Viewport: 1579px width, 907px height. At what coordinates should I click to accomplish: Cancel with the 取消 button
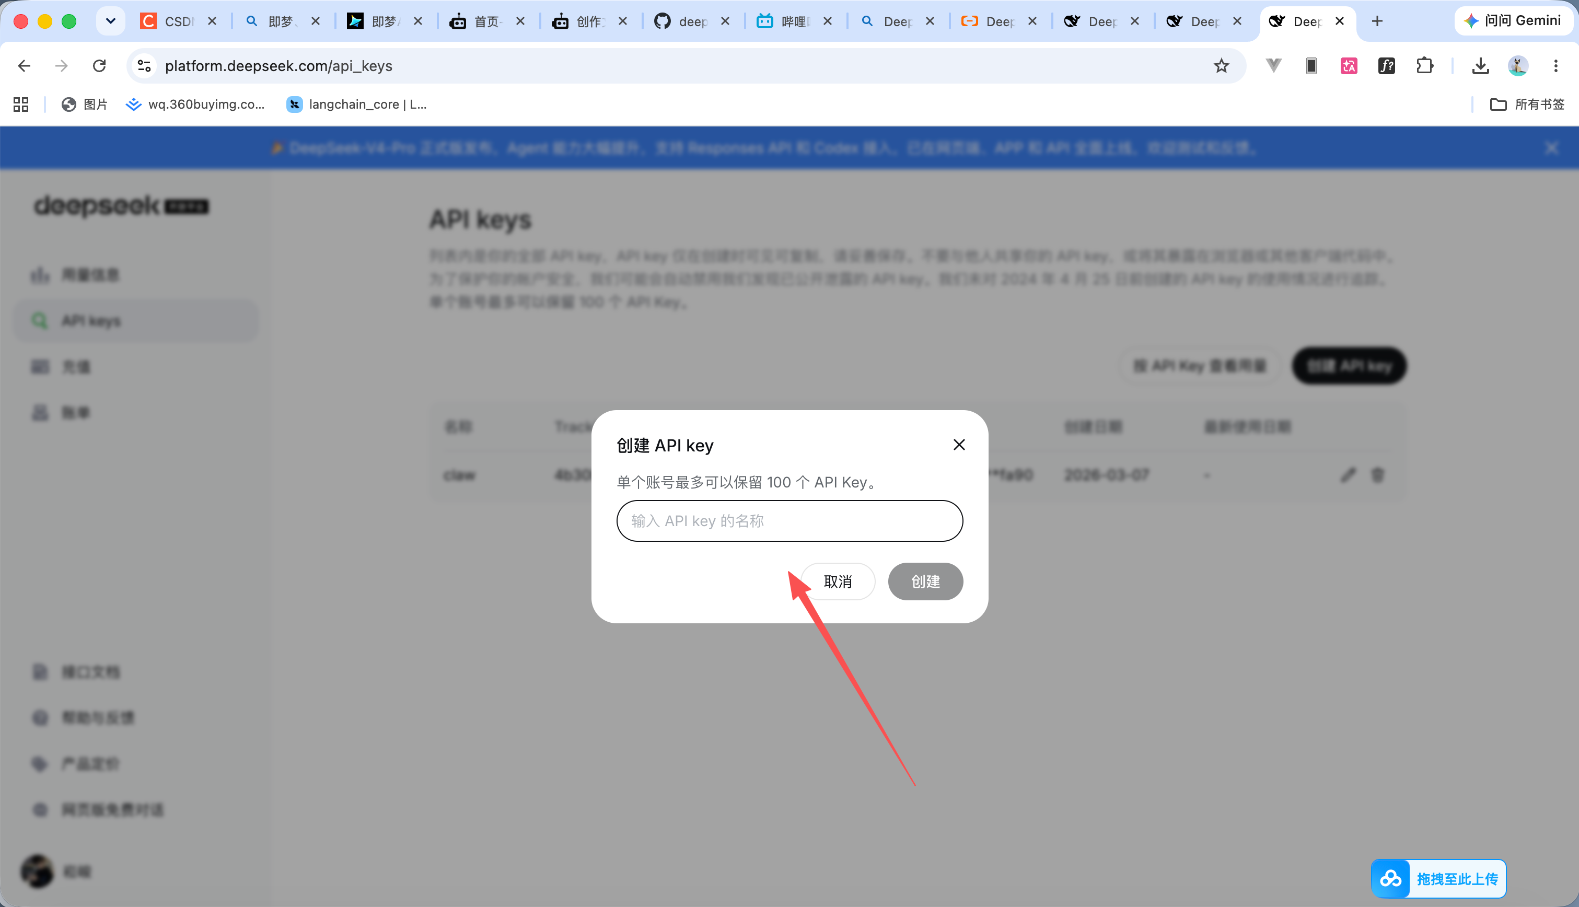(838, 581)
